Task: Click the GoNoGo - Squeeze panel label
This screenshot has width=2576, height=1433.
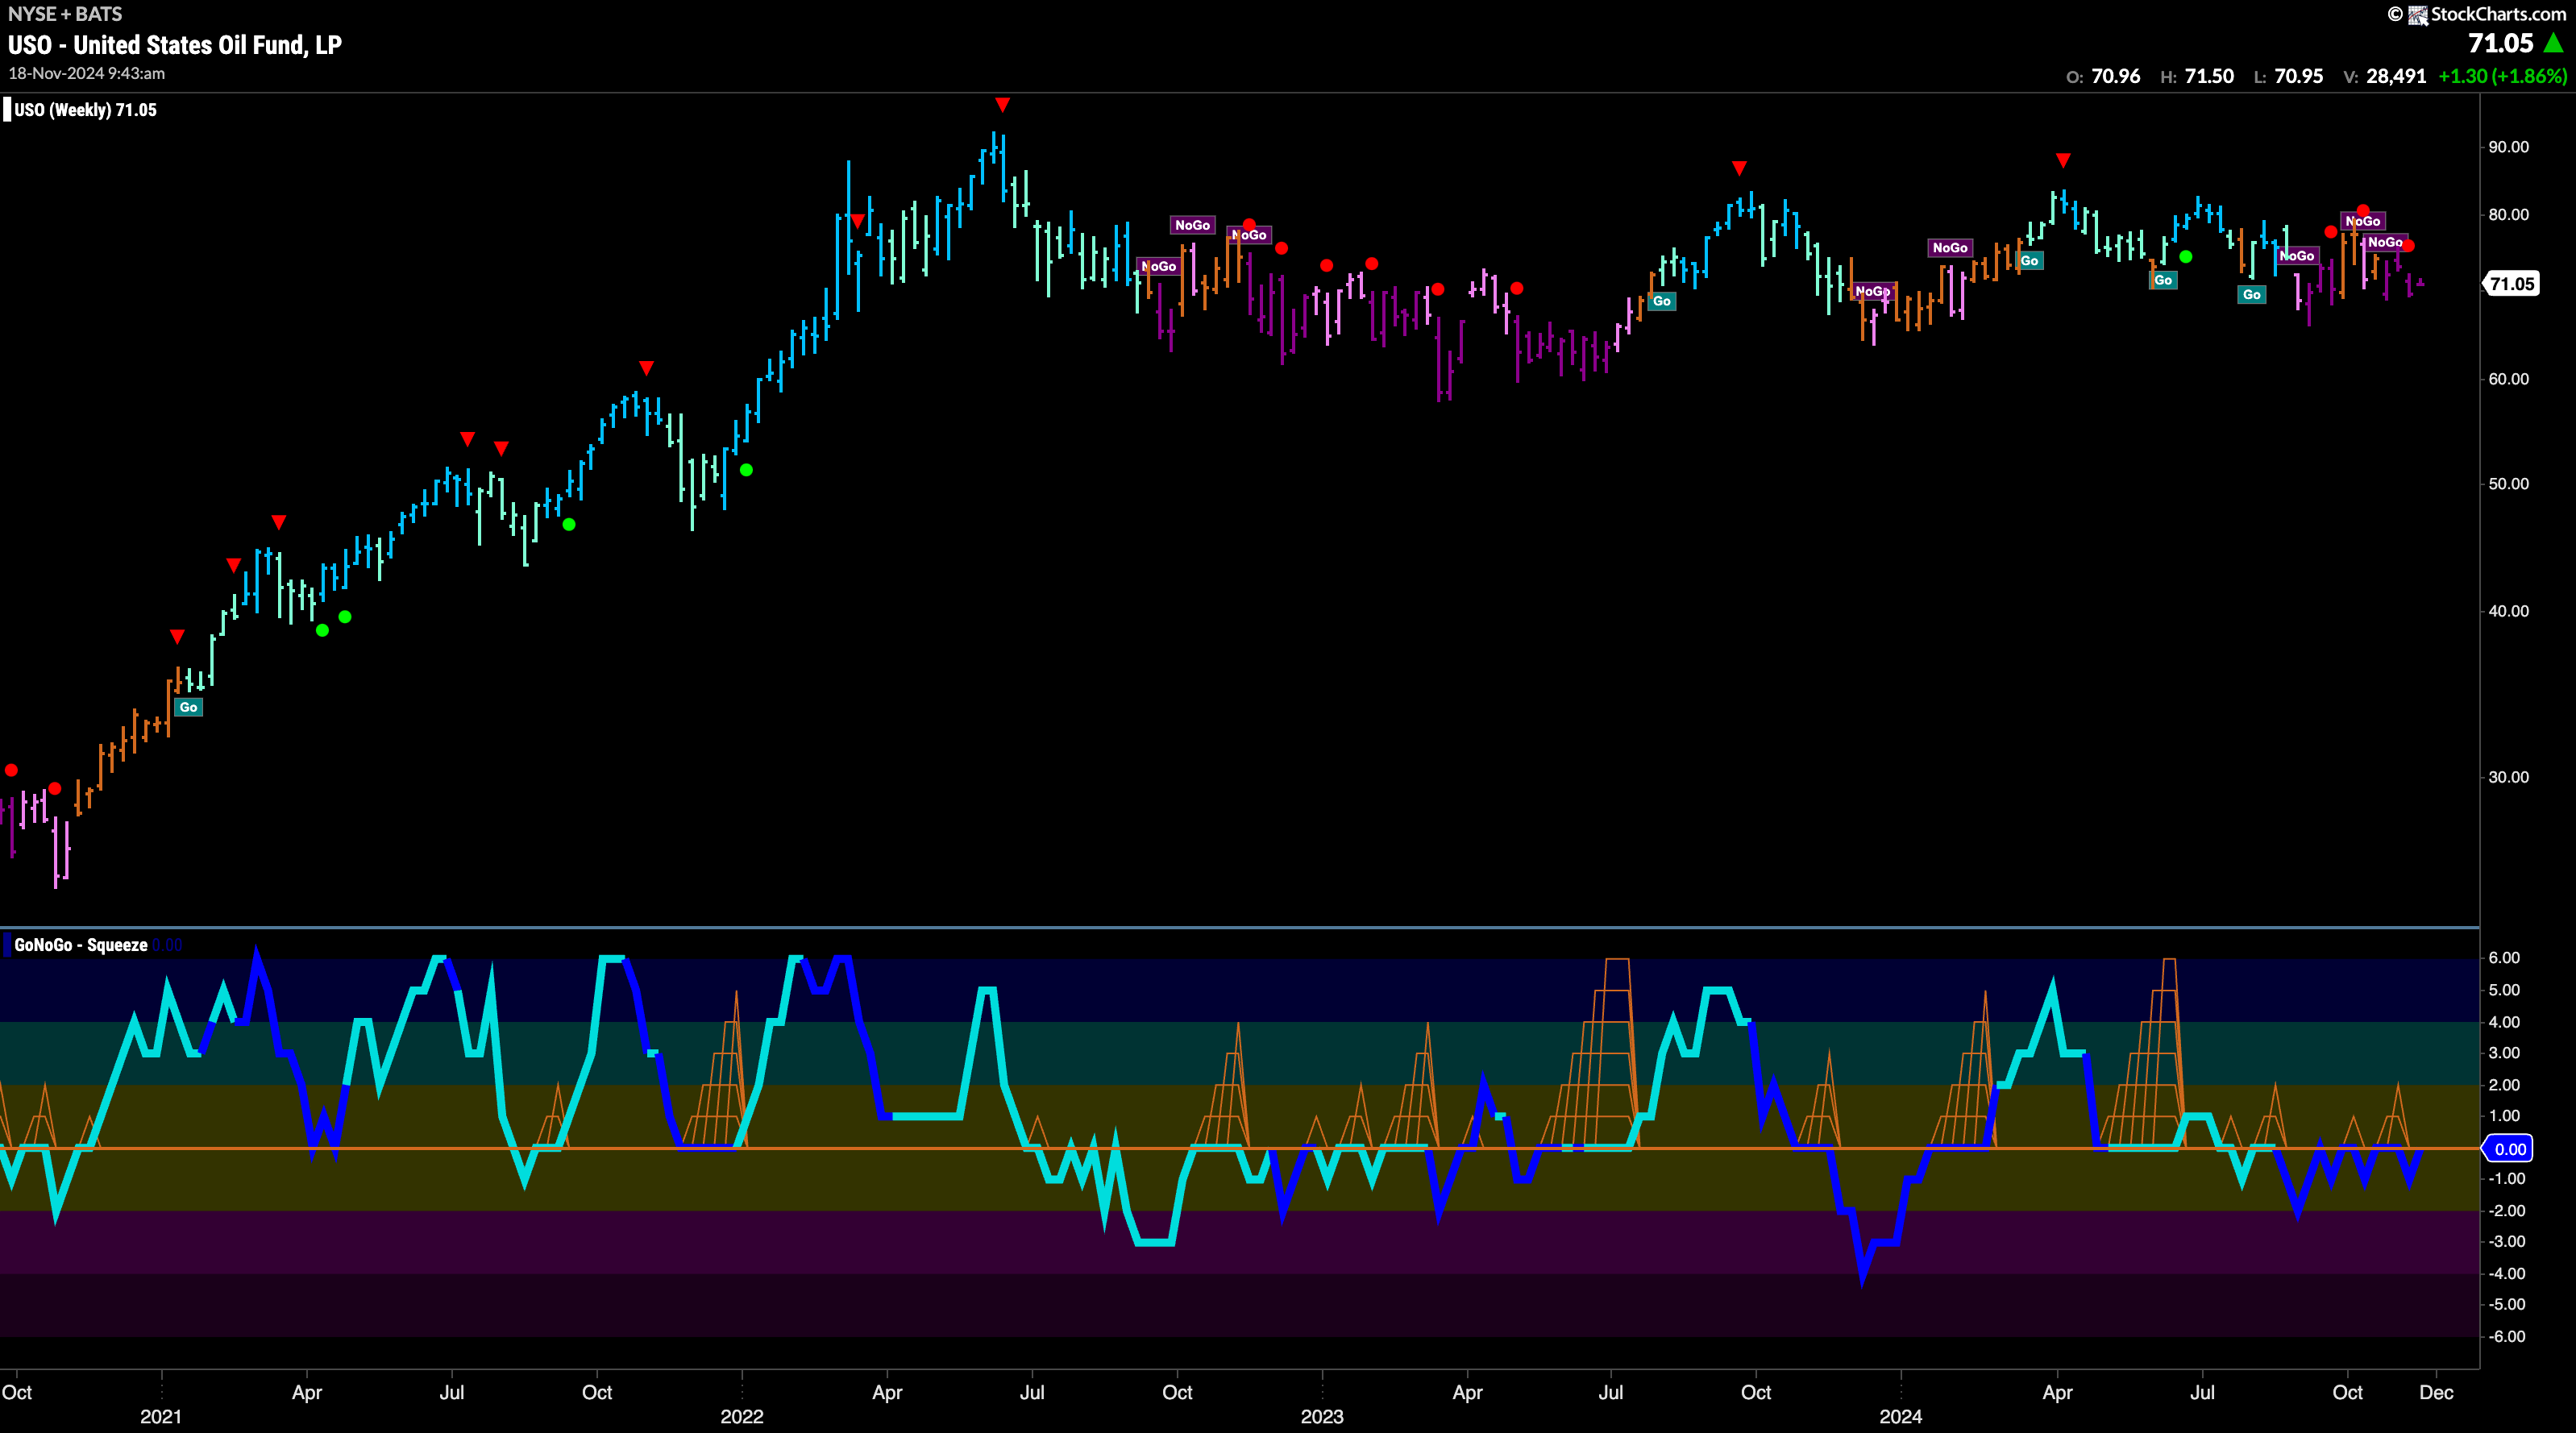Action: click(x=81, y=945)
